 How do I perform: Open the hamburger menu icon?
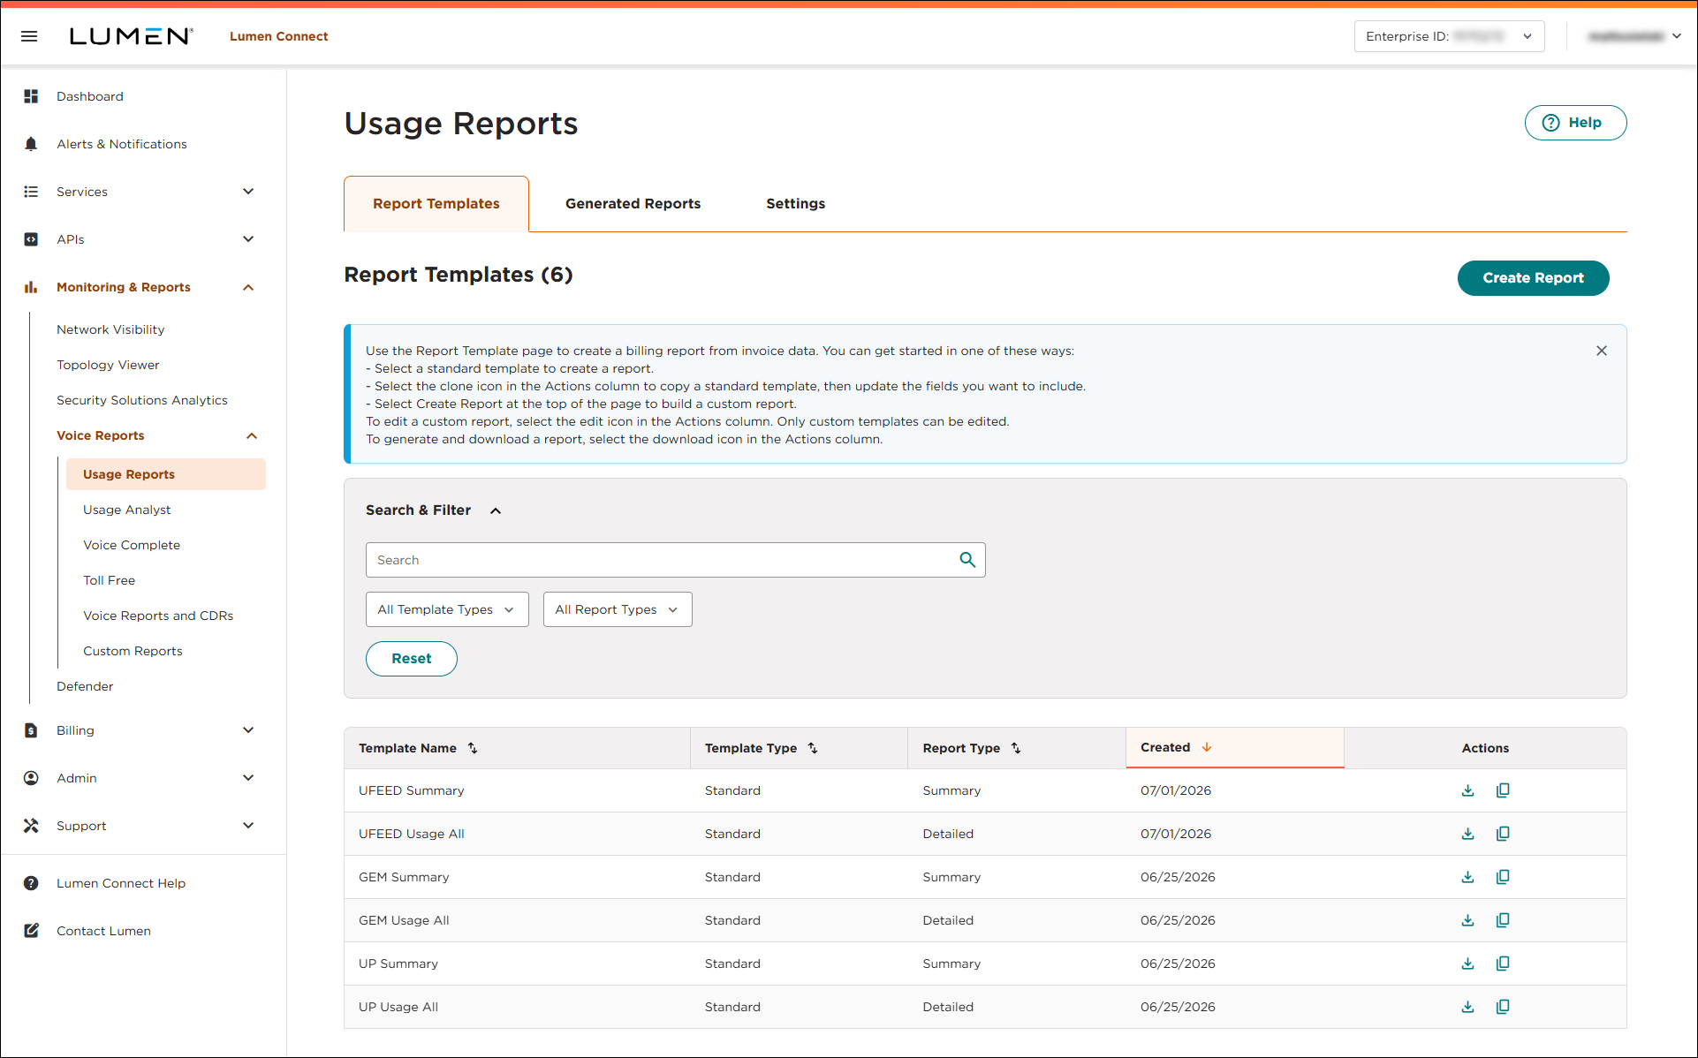click(x=29, y=36)
